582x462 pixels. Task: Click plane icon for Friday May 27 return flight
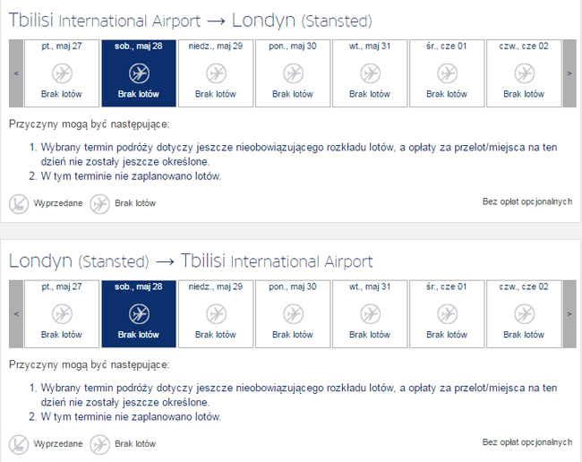pos(61,313)
